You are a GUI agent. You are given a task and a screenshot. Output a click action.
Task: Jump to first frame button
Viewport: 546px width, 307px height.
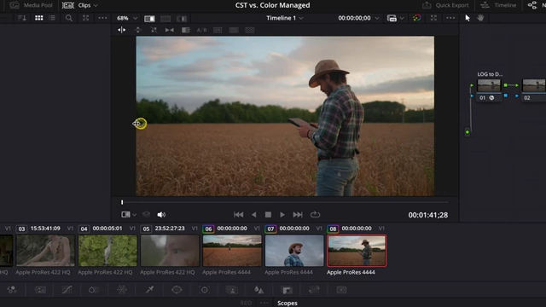(239, 215)
